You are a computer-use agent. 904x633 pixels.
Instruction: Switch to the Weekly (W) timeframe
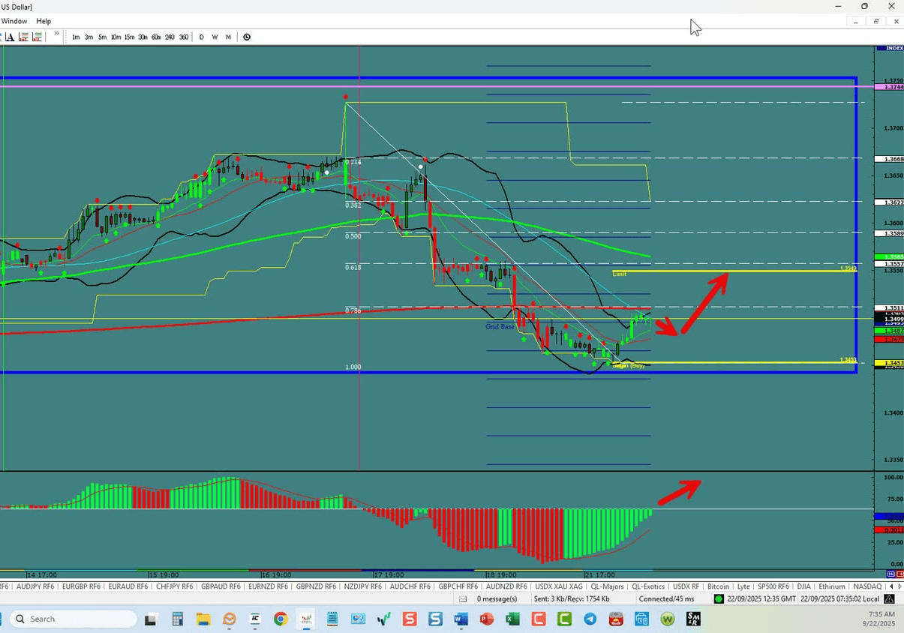pyautogui.click(x=215, y=37)
